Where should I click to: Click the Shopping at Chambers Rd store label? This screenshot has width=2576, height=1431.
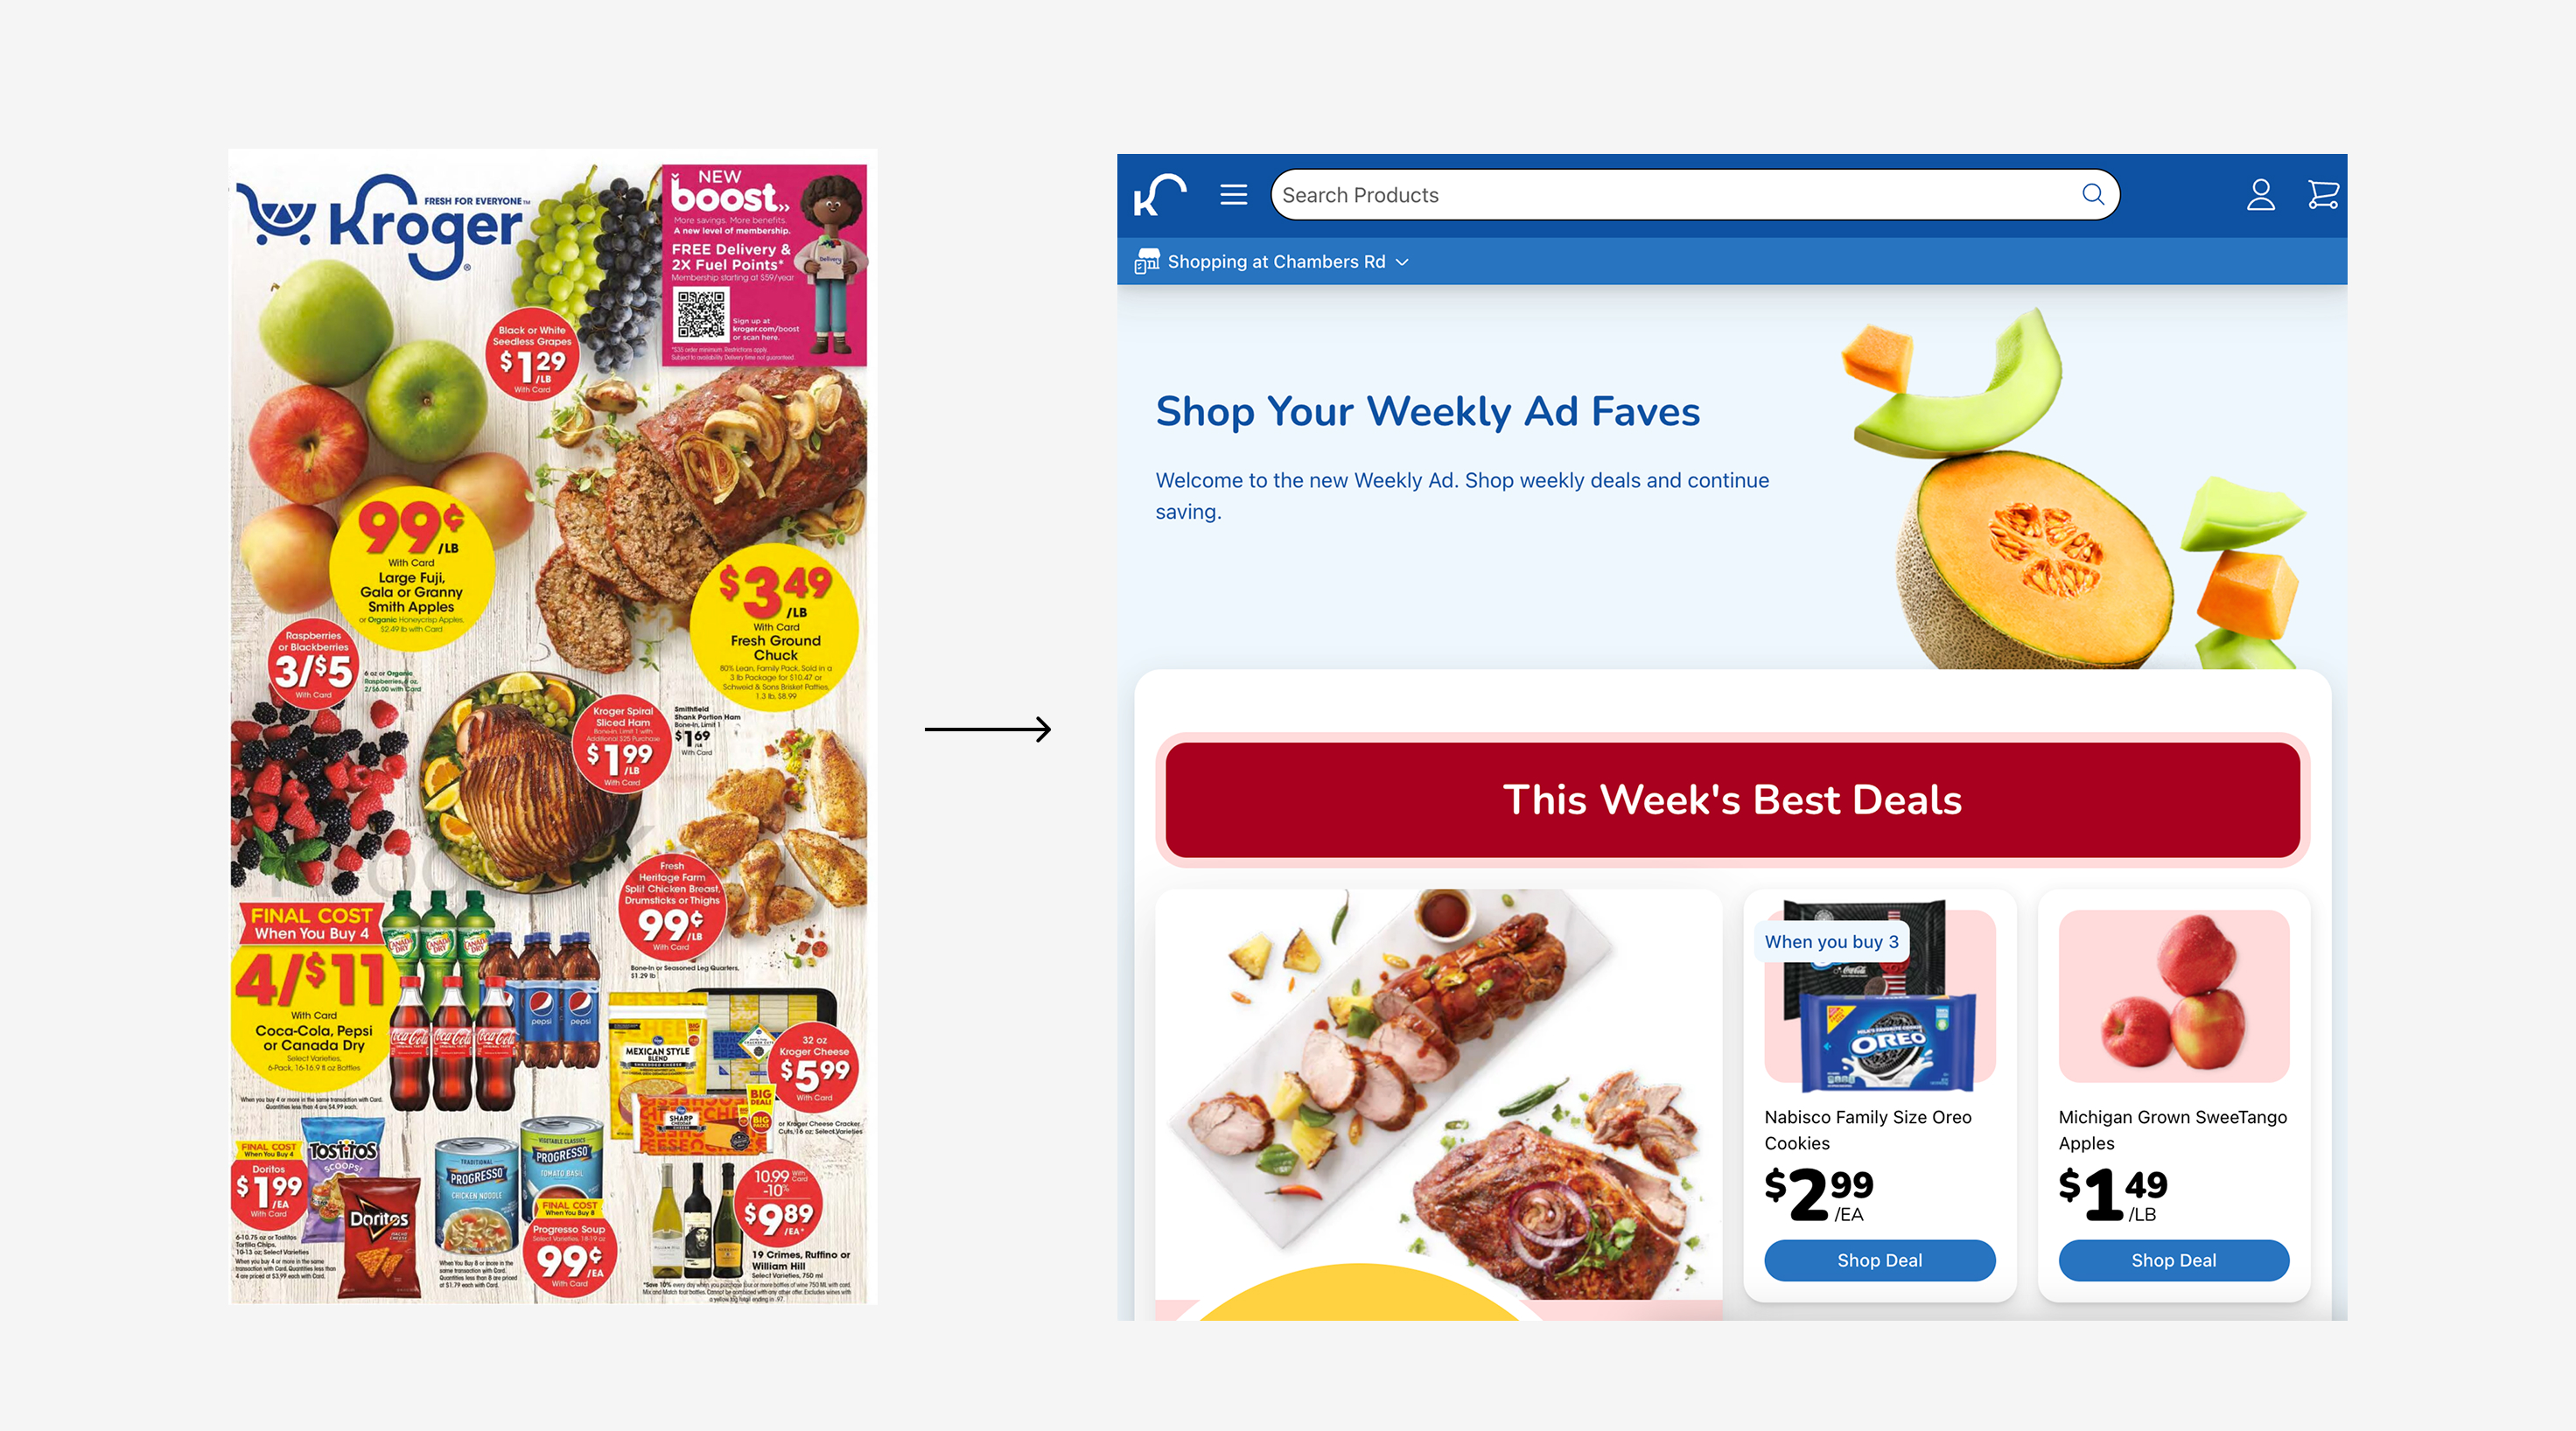1276,262
